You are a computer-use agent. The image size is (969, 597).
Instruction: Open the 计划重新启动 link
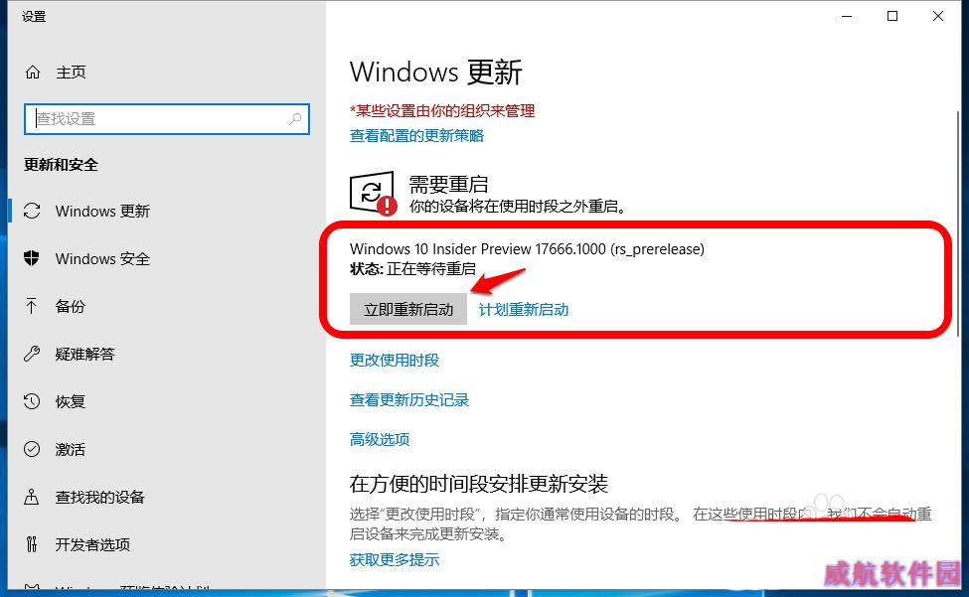524,309
